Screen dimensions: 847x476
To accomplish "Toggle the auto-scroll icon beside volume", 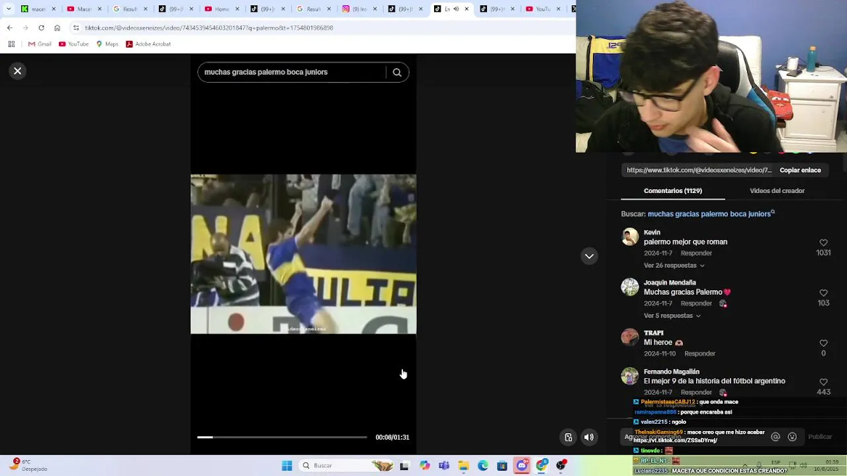I will point(568,437).
